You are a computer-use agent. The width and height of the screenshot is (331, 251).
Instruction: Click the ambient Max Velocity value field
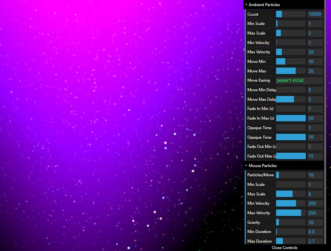click(x=315, y=52)
